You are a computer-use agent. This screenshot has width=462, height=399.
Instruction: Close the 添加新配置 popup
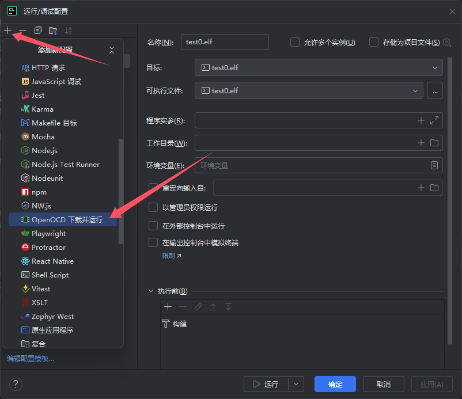tap(112, 50)
